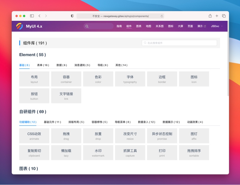Click the MyUI logo icon
Image resolution: width=240 pixels, height=185 pixels.
19,26
